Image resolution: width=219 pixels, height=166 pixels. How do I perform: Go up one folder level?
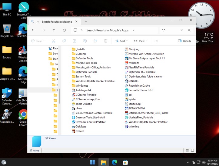click(x=54, y=30)
